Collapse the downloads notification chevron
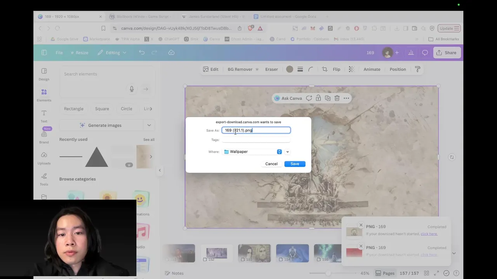This screenshot has width=497, height=279. (454, 253)
